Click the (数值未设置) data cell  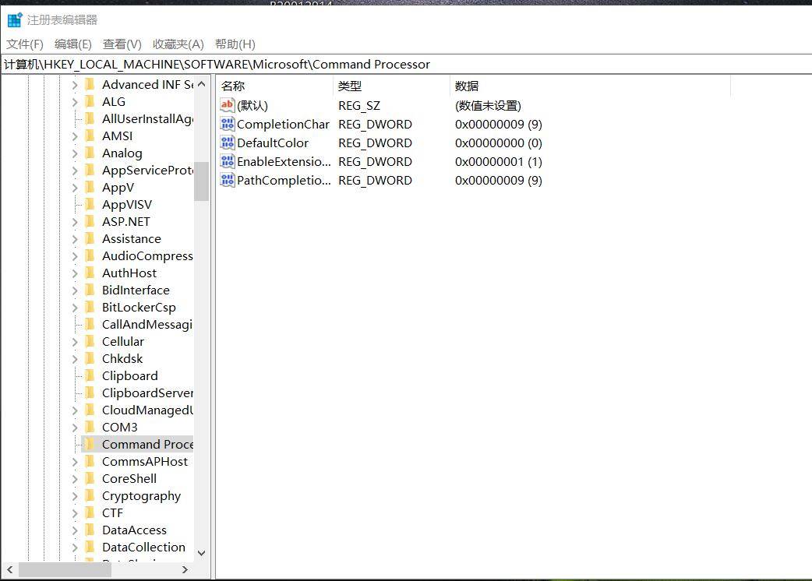point(488,106)
